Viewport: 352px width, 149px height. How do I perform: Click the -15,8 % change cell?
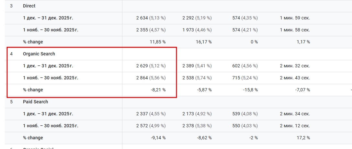tap(250, 90)
